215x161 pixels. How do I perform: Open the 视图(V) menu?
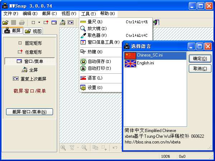tap(69, 14)
